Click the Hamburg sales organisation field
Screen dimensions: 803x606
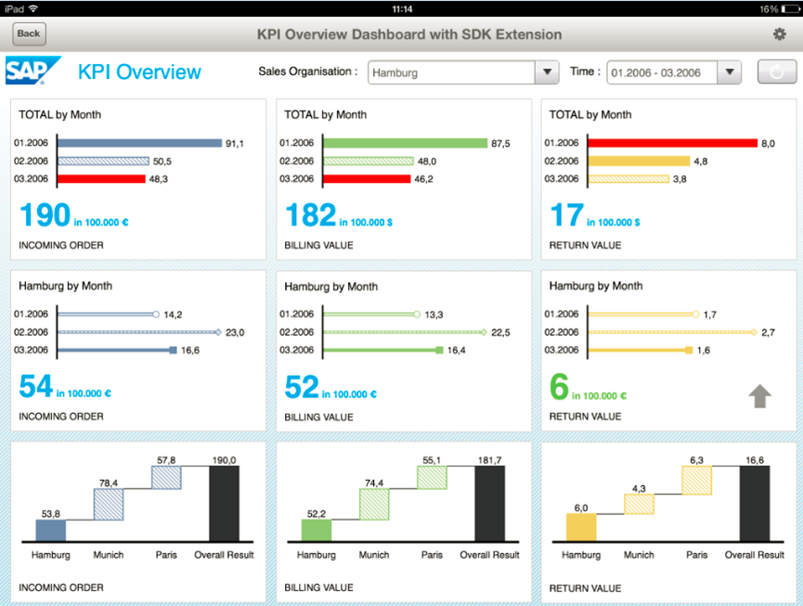pyautogui.click(x=450, y=72)
